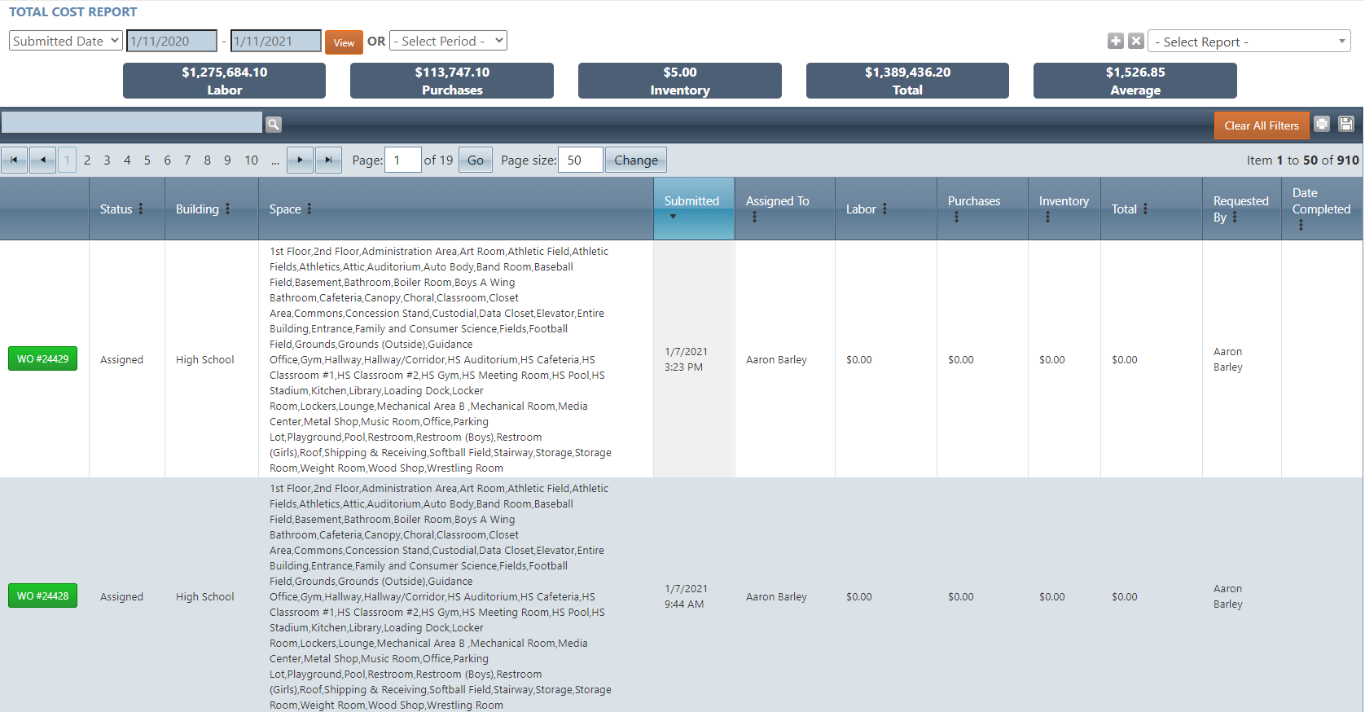This screenshot has height=712, width=1365.
Task: Sort by the Submitted column header
Action: click(x=691, y=201)
